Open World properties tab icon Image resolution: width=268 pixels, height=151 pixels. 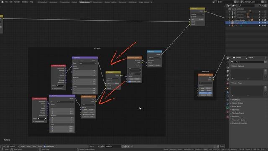[227, 83]
